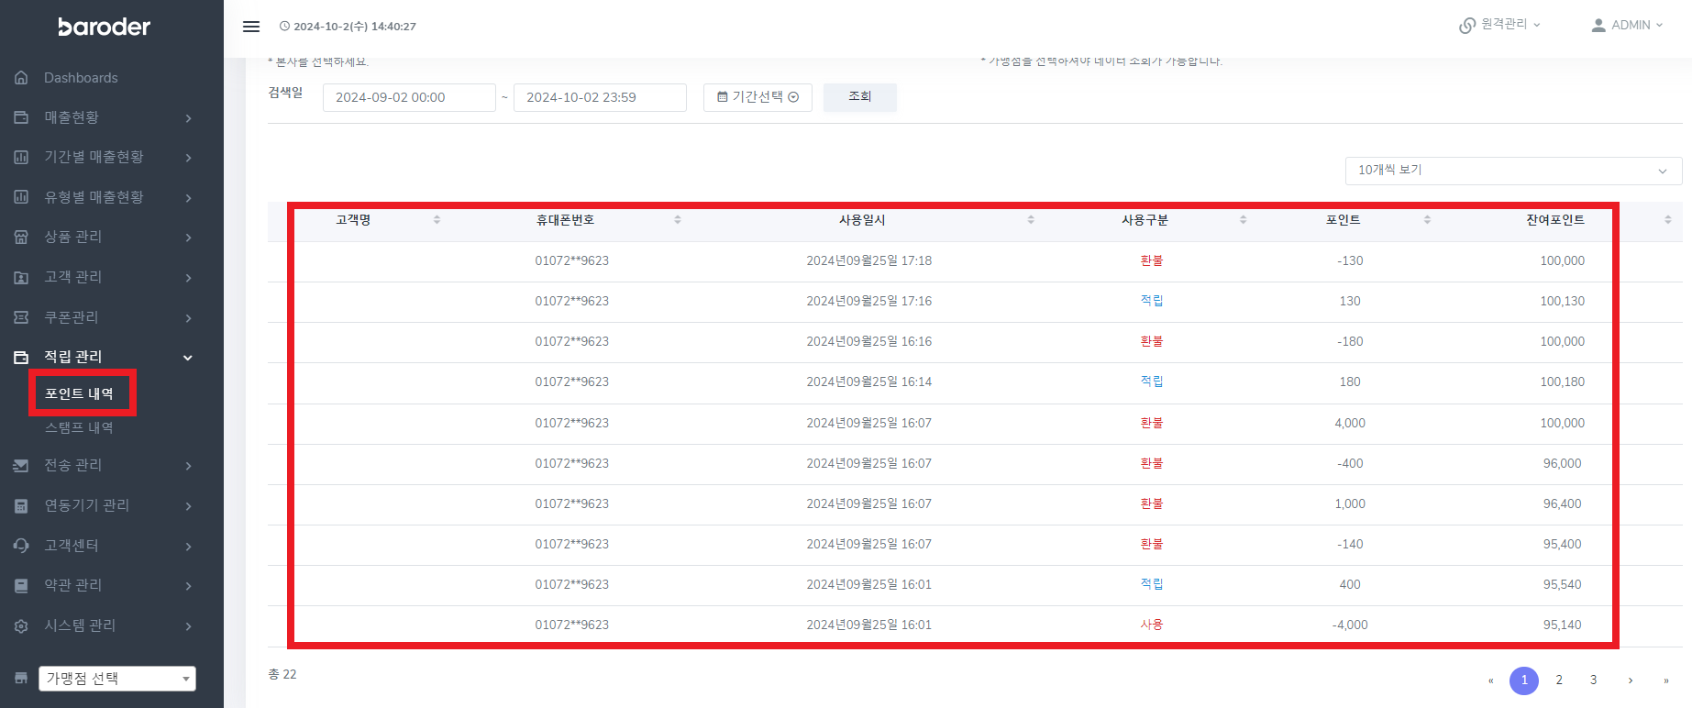Click the next page arrow

pyautogui.click(x=1631, y=680)
